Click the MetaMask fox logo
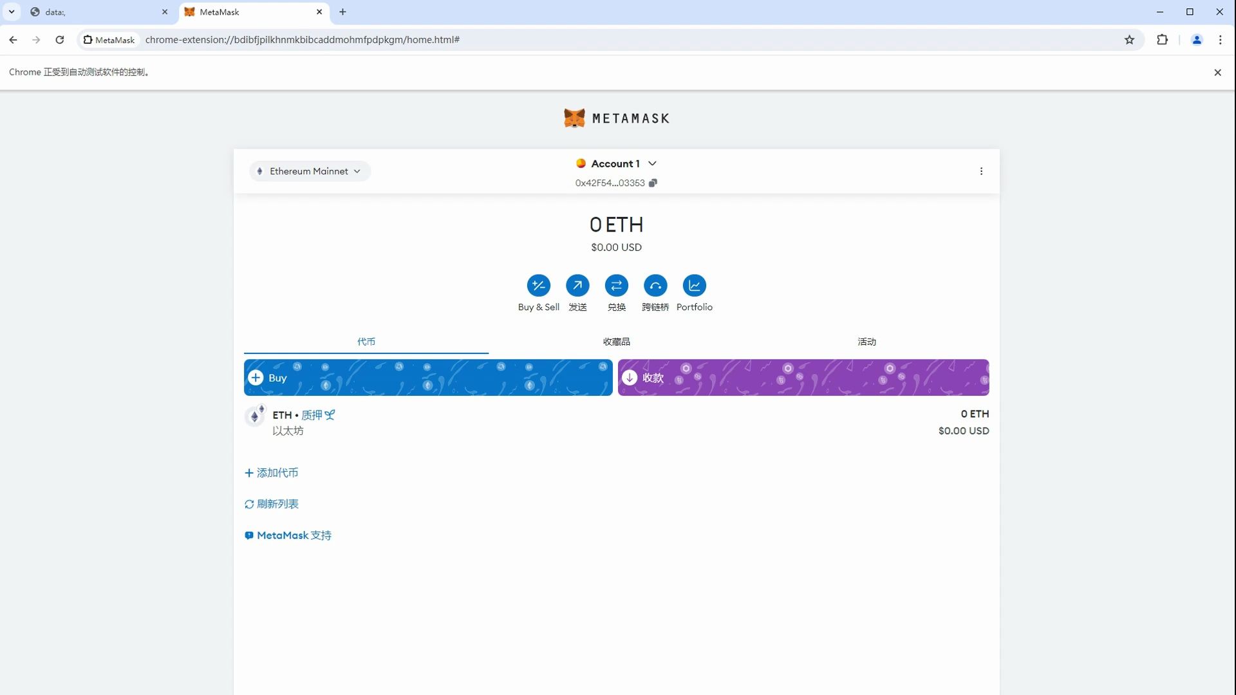Image resolution: width=1236 pixels, height=695 pixels. point(574,118)
